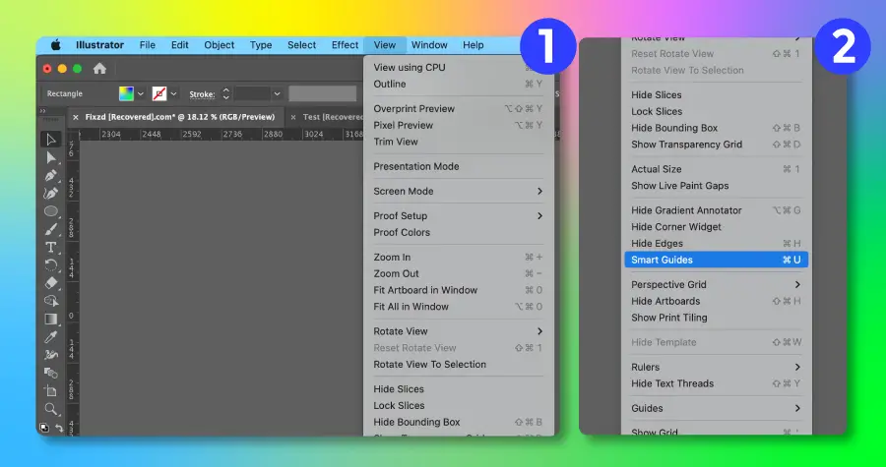The image size is (886, 467).
Task: Select the Direct Selection tool
Action: point(51,157)
